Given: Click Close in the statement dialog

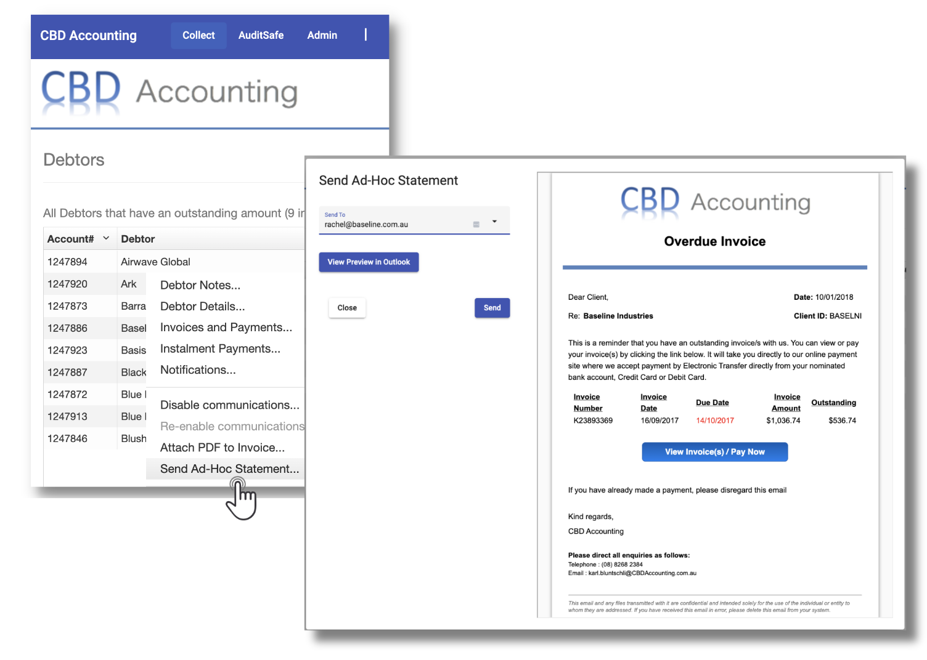Looking at the screenshot, I should pyautogui.click(x=347, y=308).
